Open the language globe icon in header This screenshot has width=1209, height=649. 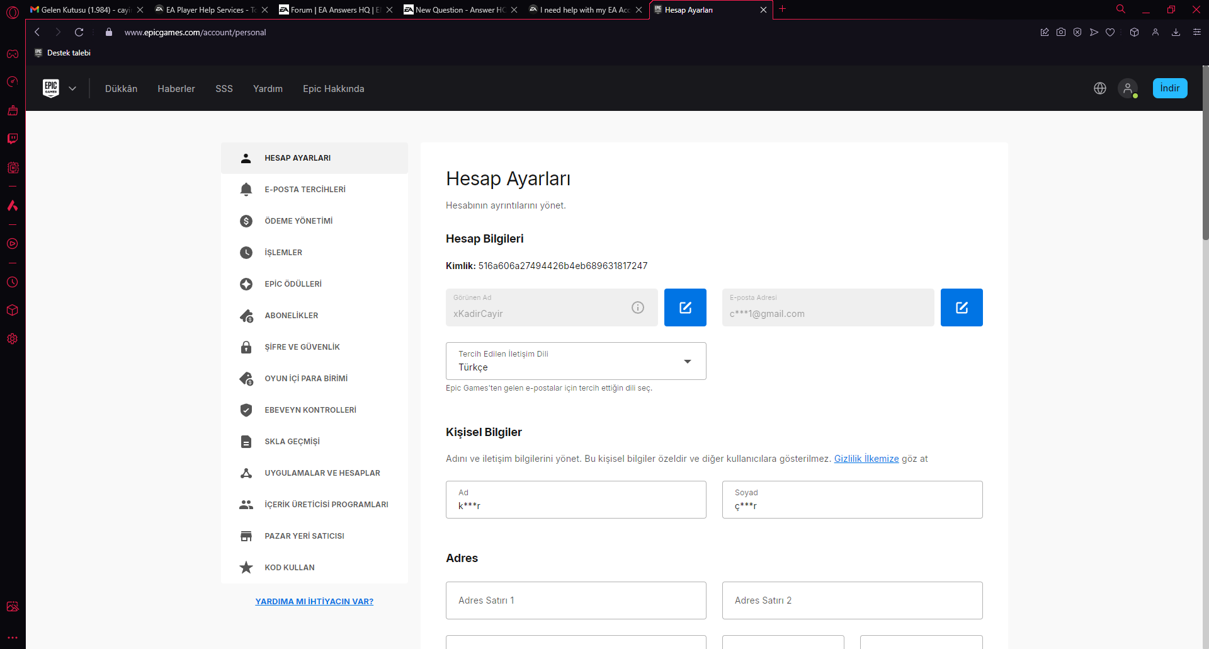coord(1100,89)
